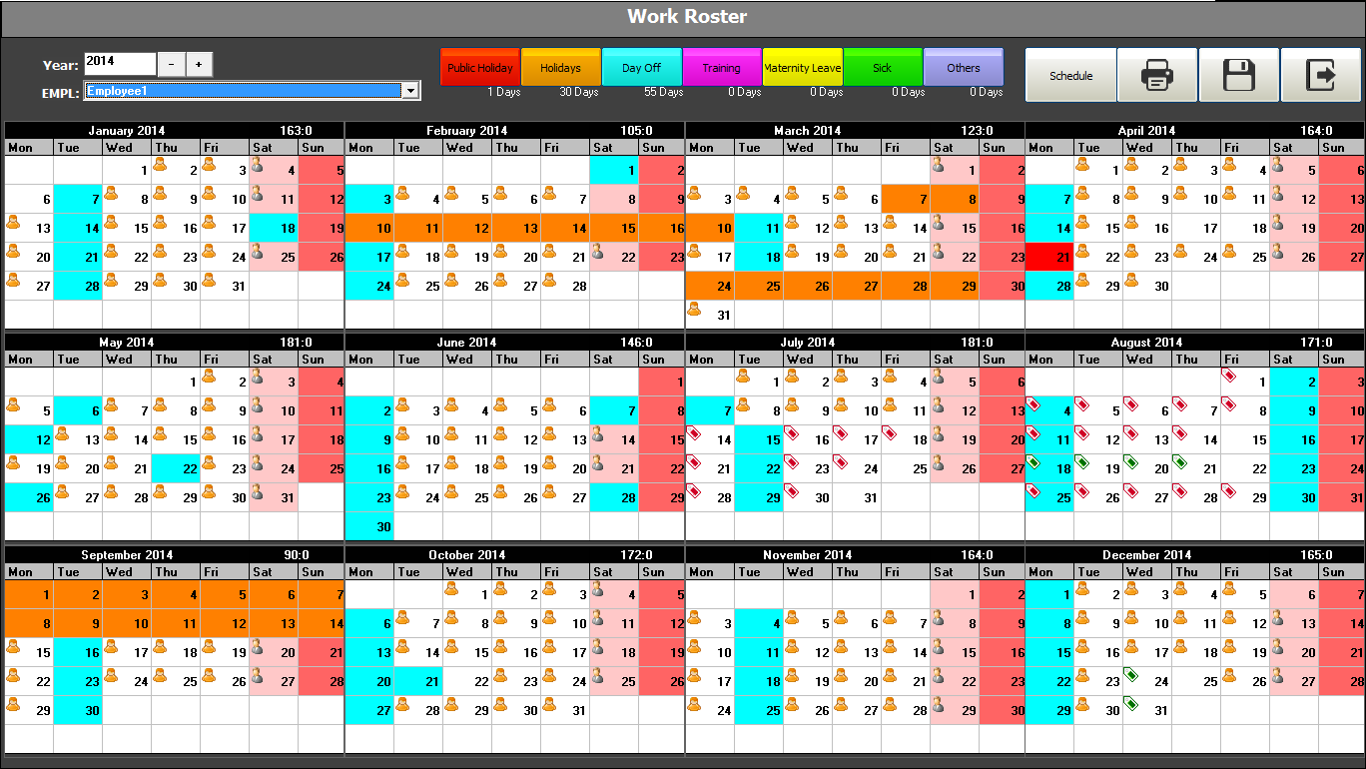The height and width of the screenshot is (769, 1366).
Task: Click the orange February 10 holiday cell
Action: pyautogui.click(x=369, y=228)
